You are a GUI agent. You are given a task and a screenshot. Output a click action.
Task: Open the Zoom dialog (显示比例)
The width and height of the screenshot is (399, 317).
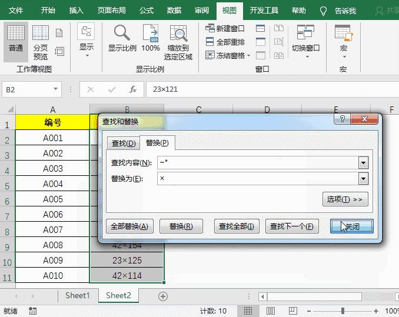pyautogui.click(x=122, y=39)
